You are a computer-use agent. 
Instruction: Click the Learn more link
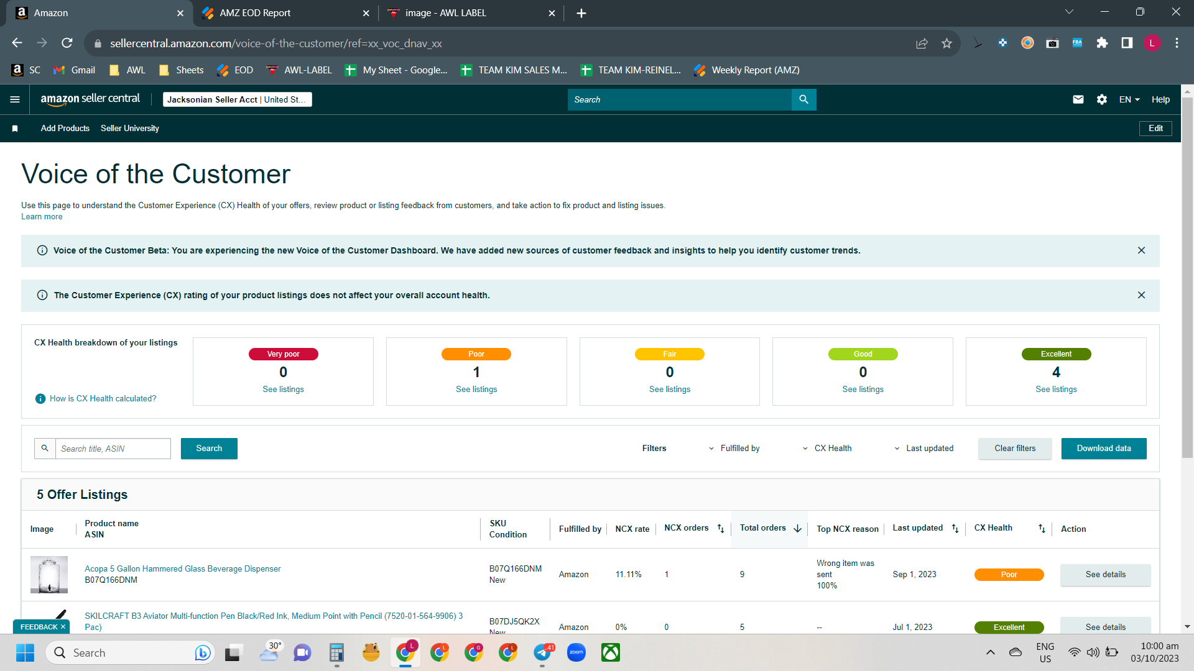click(42, 217)
